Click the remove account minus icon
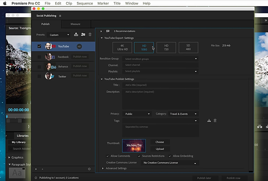Screen dimensions: 268x181 [x=42, y=169]
